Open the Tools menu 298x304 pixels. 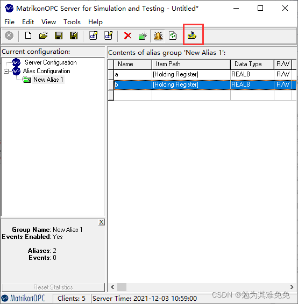(x=72, y=22)
